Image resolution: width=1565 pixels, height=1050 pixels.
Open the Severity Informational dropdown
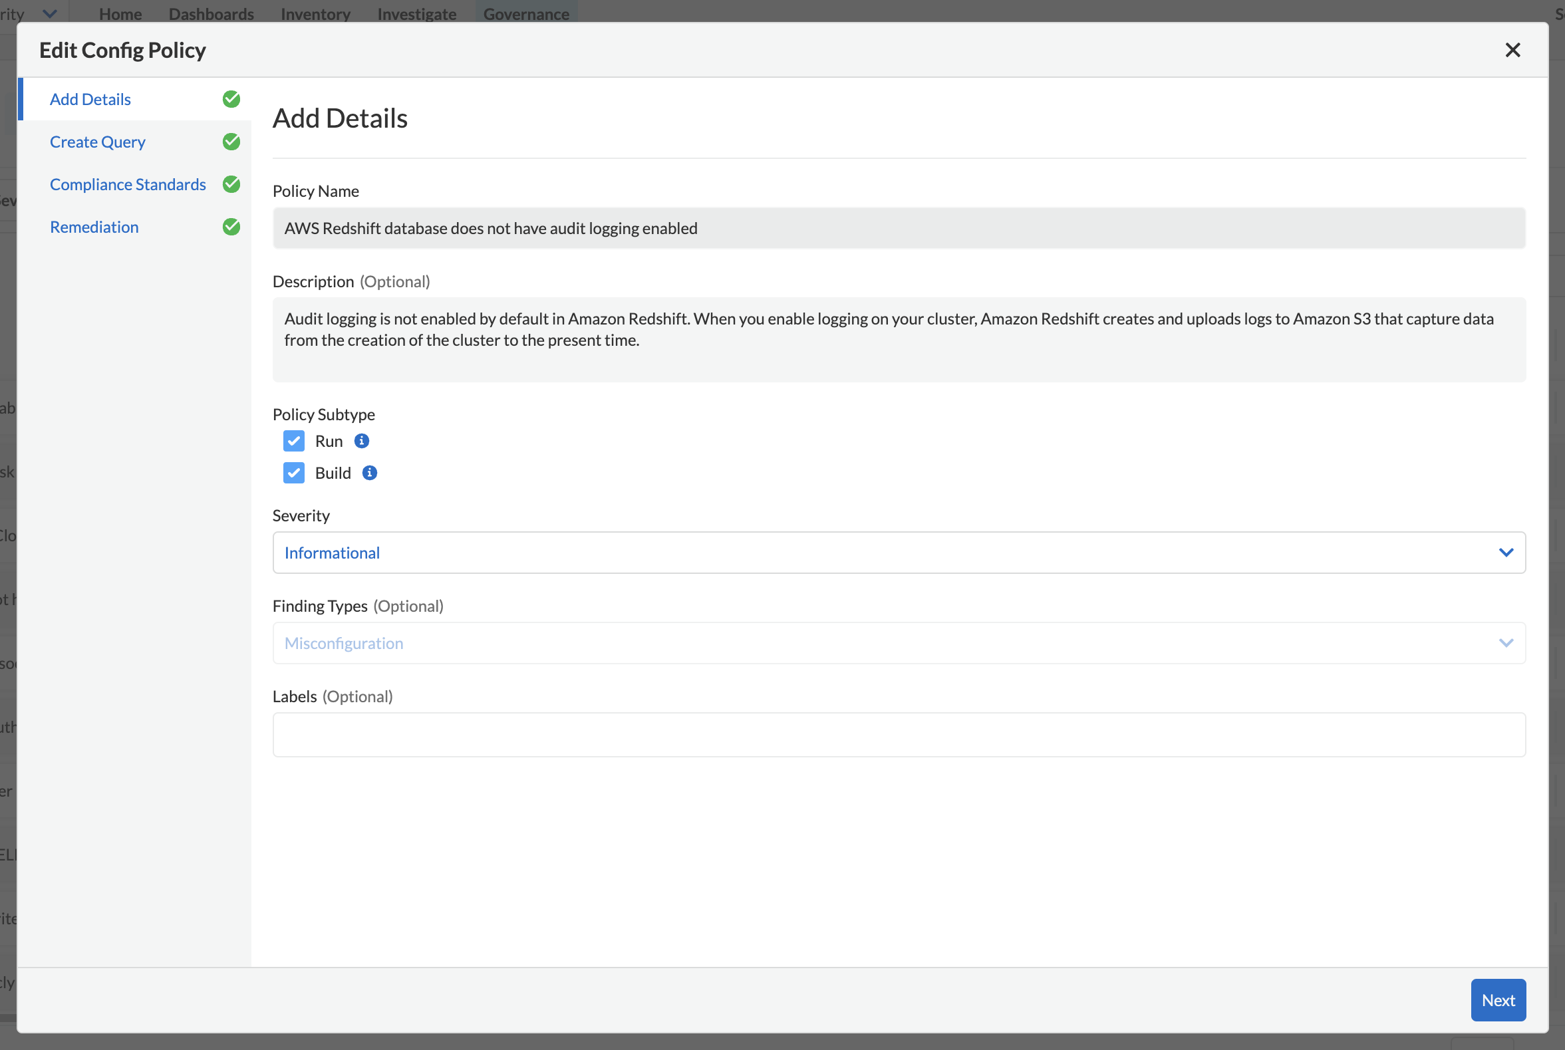(x=897, y=553)
